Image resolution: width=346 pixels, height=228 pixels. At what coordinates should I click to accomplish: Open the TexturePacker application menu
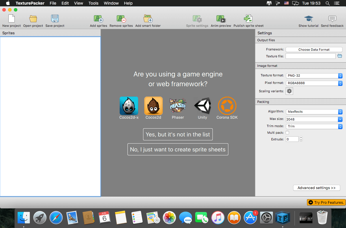pyautogui.click(x=30, y=3)
